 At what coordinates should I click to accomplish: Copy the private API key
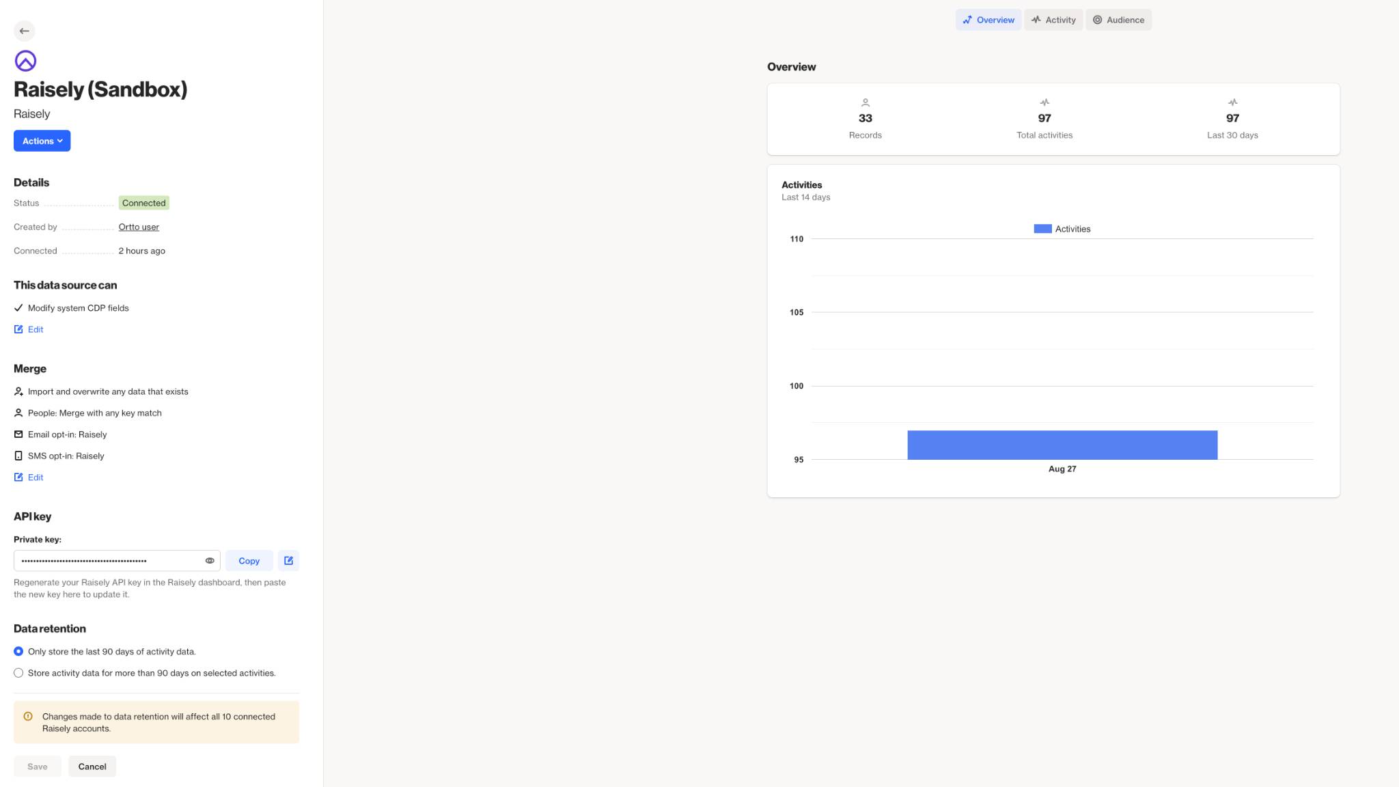click(x=249, y=561)
